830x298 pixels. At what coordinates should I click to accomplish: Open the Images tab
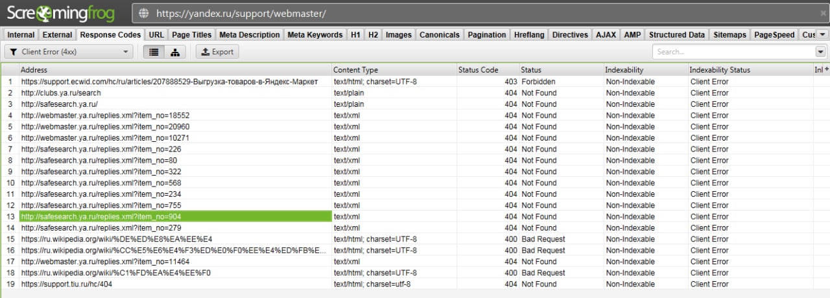coord(399,35)
